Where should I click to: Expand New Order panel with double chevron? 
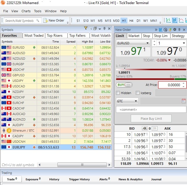[x=156, y=30]
